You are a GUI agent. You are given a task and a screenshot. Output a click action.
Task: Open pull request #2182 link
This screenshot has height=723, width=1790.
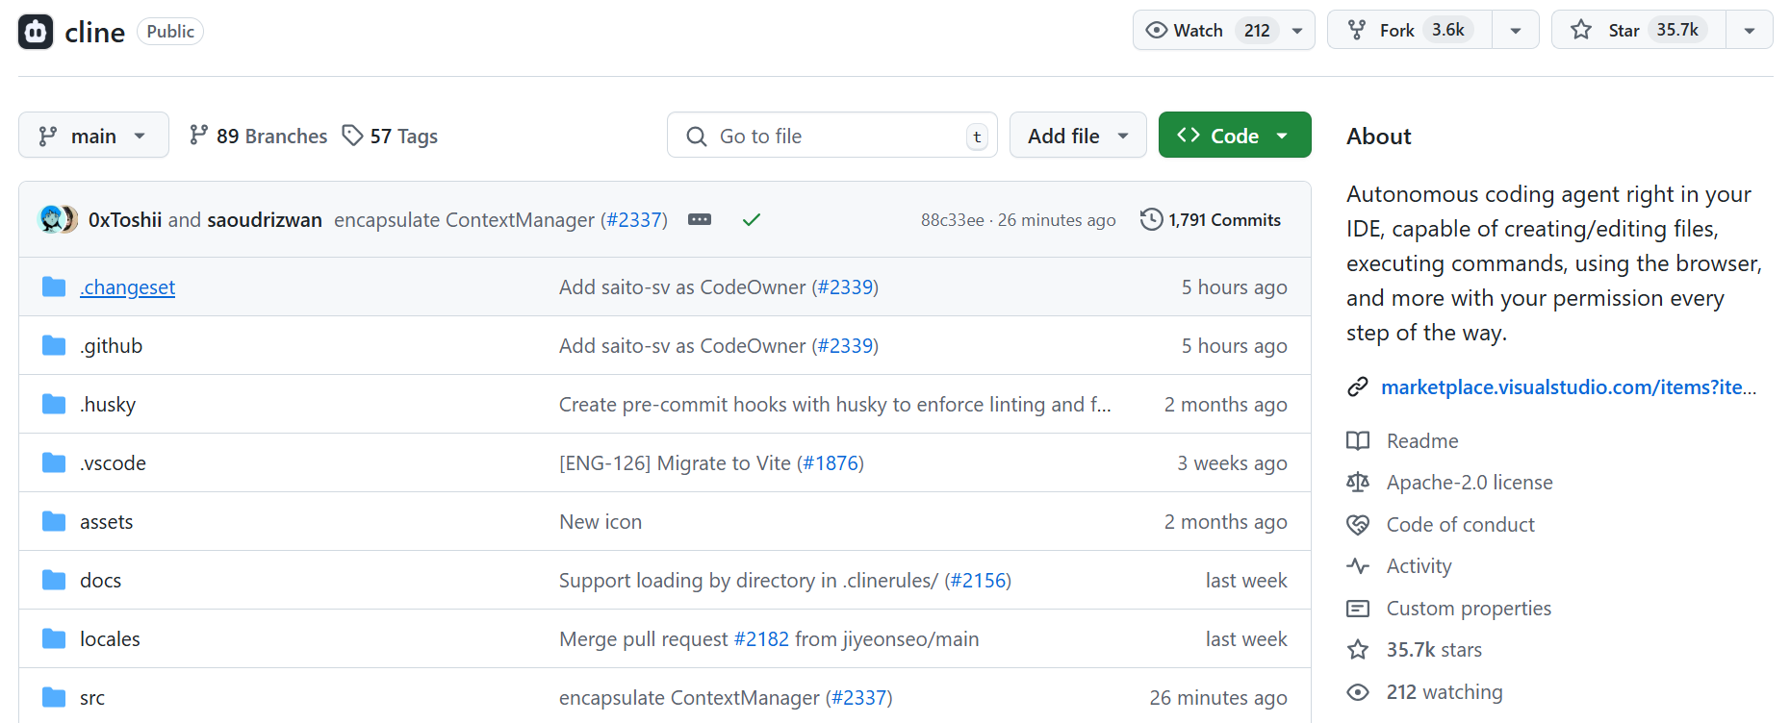(761, 639)
